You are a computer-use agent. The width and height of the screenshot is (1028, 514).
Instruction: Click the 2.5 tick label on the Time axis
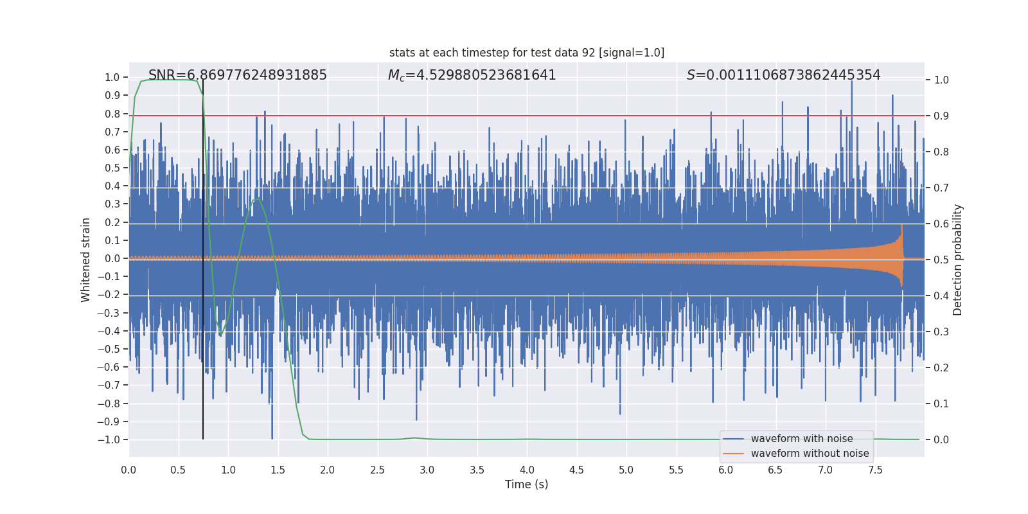click(377, 470)
